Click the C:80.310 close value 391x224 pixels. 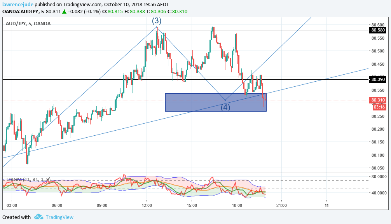click(x=178, y=12)
